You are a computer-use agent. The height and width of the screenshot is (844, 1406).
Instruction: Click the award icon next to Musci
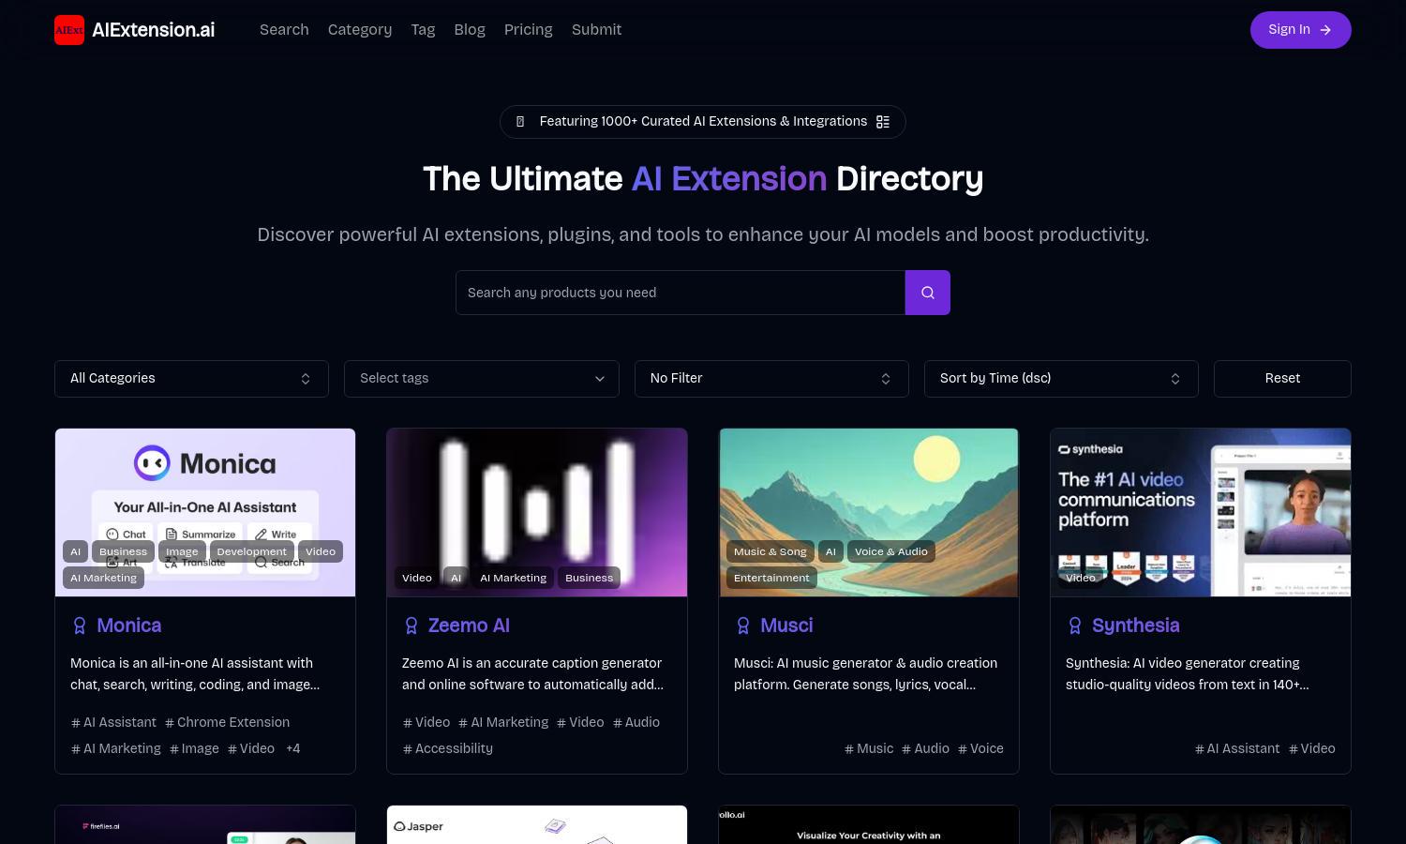coord(743,625)
